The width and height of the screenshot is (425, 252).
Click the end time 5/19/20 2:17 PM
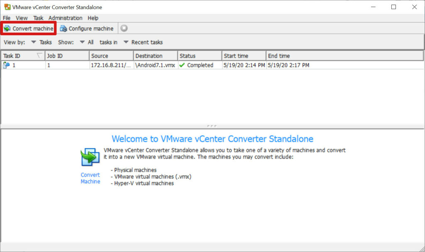click(288, 65)
